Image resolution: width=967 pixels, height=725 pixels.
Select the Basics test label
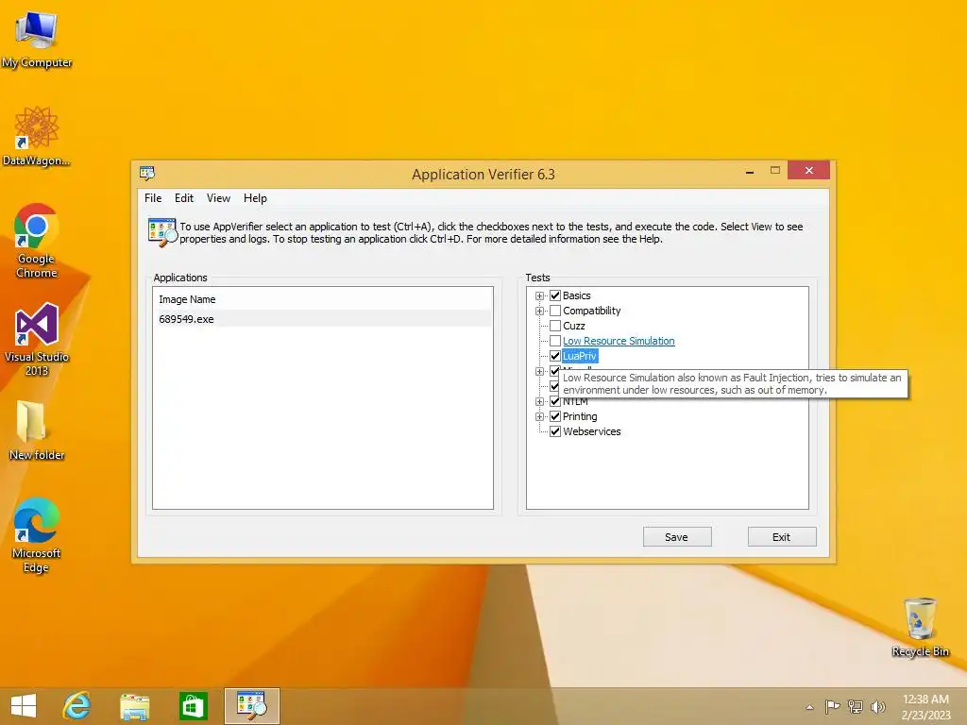pos(577,295)
